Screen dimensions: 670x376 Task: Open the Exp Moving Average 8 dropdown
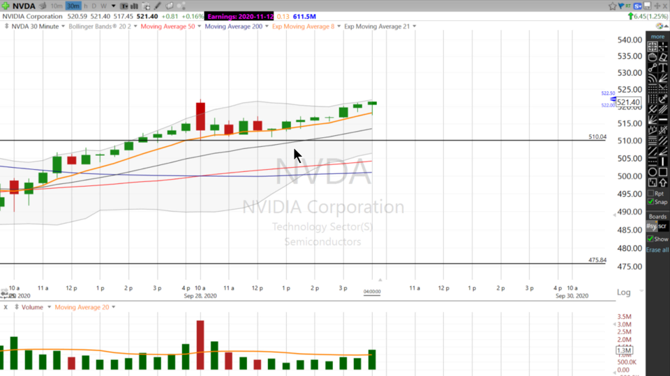339,26
